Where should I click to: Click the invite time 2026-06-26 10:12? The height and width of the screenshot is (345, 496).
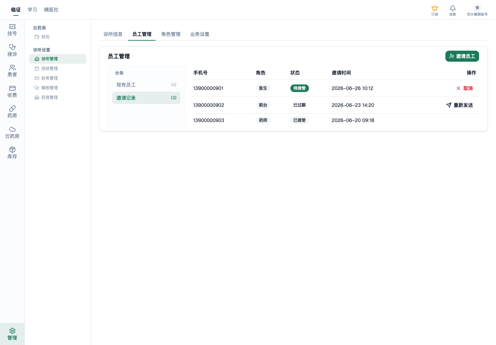tap(352, 88)
